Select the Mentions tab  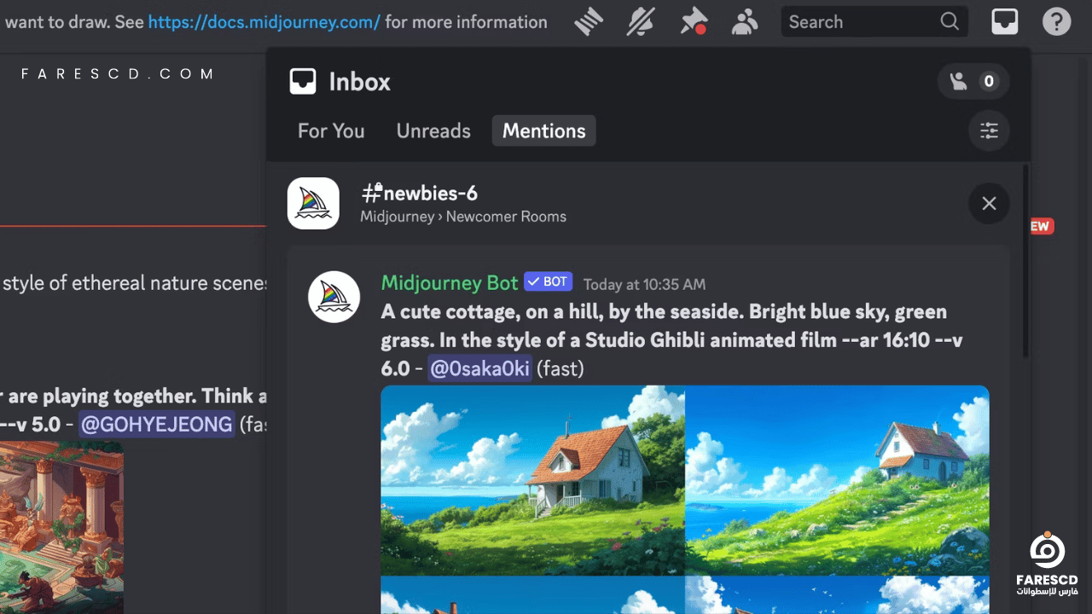point(544,130)
